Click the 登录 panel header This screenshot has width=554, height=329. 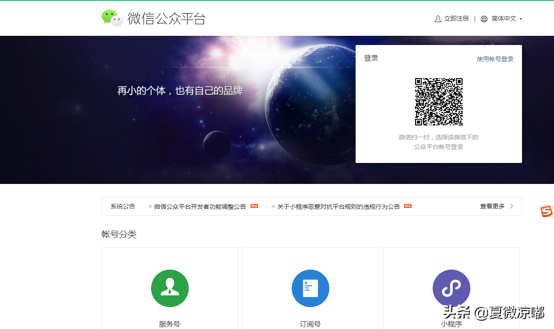pyautogui.click(x=371, y=58)
